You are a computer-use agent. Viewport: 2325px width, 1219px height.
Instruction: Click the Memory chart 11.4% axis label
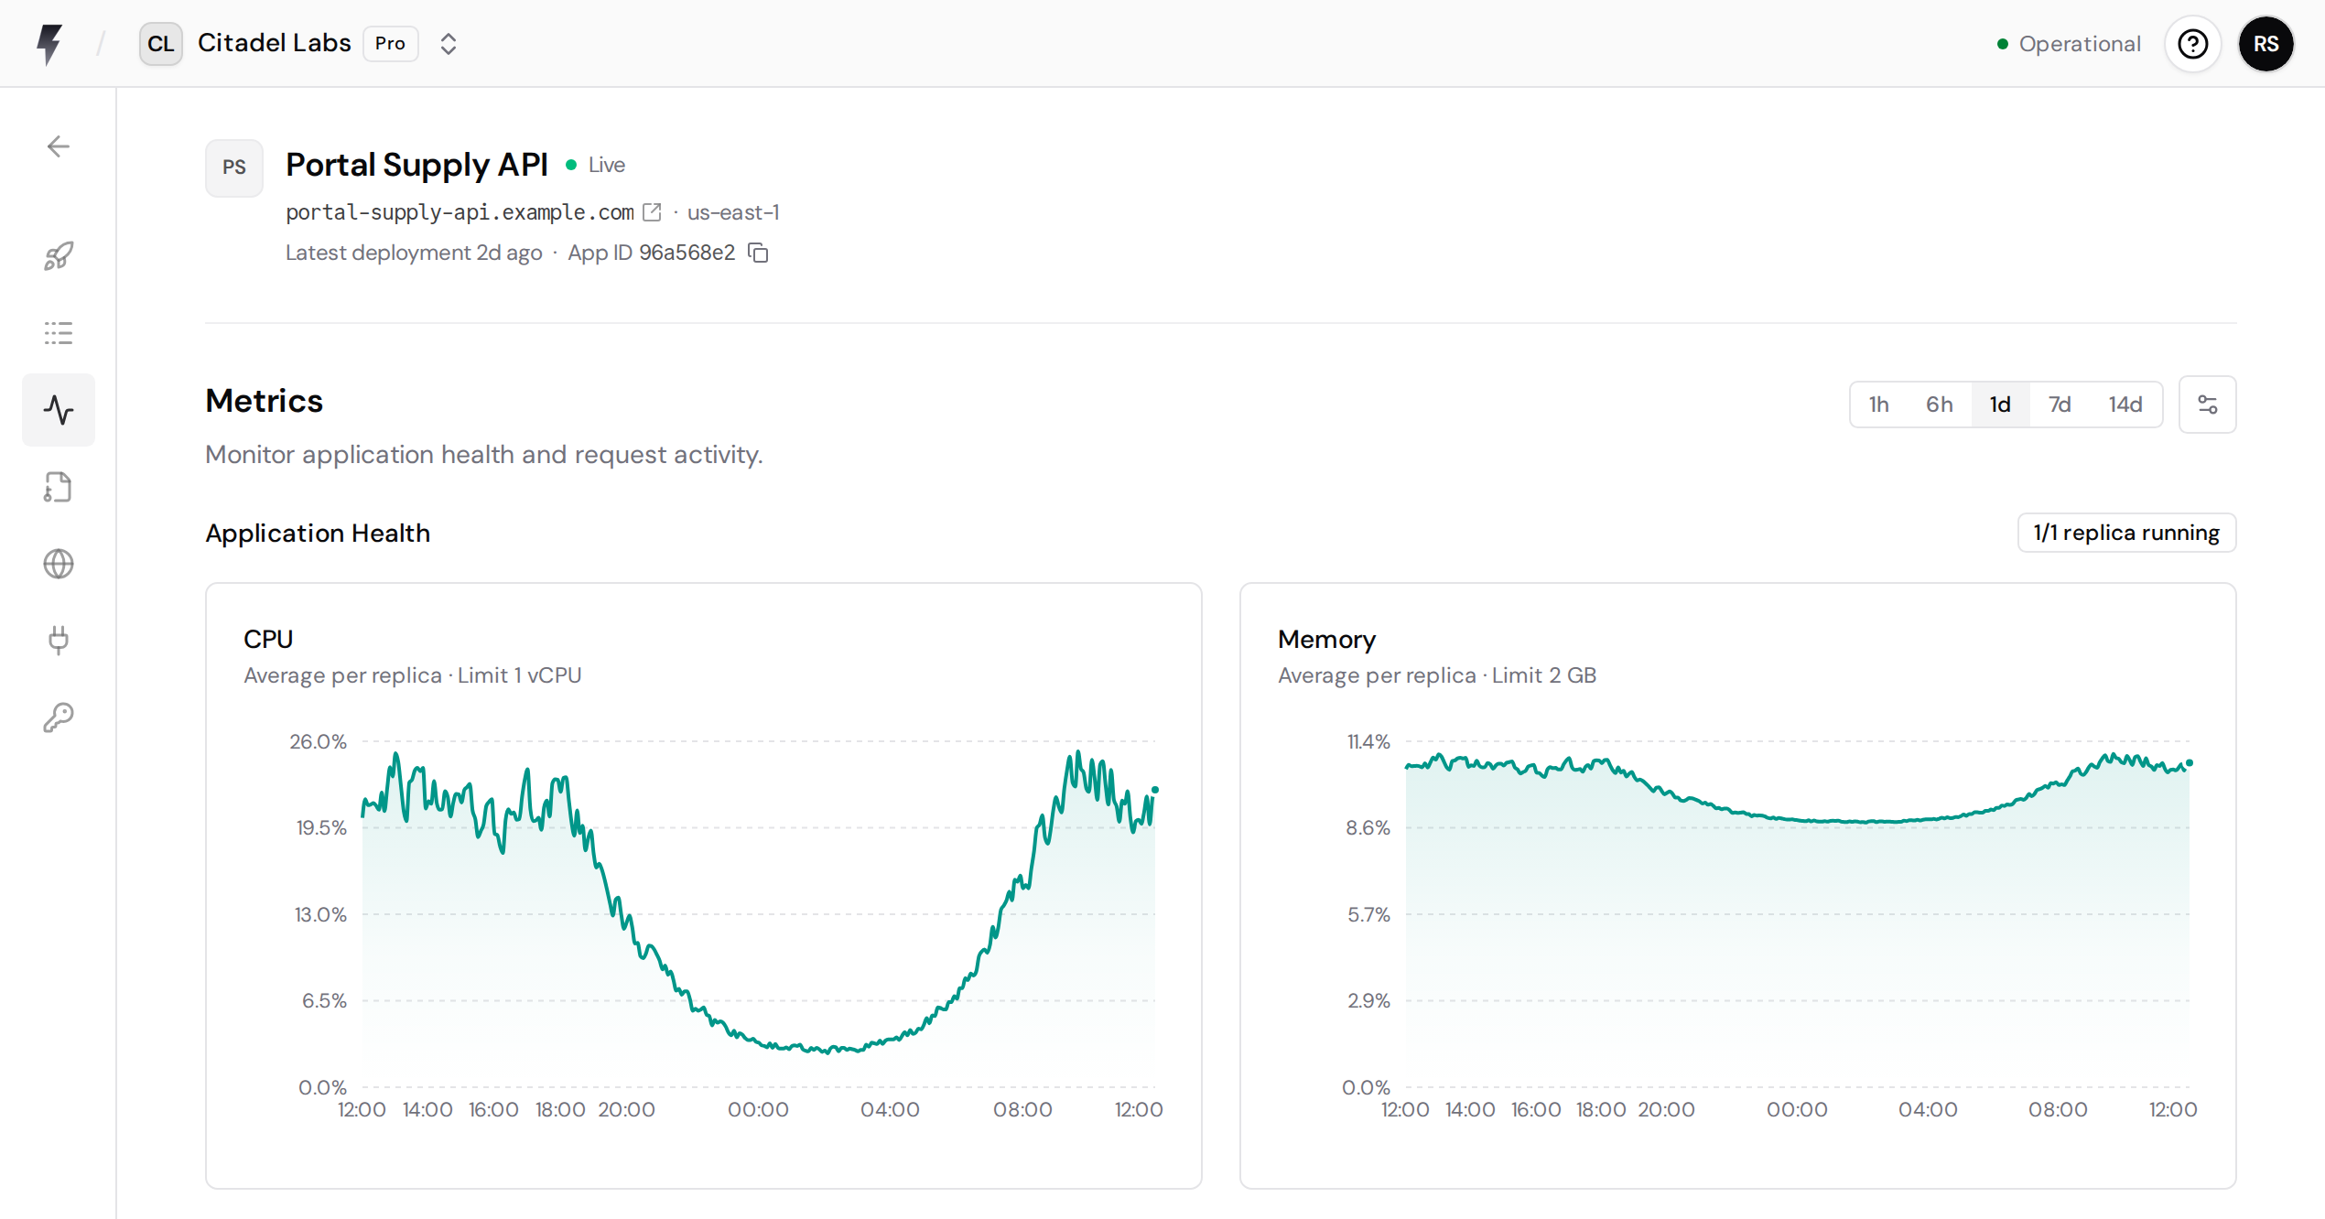point(1368,741)
